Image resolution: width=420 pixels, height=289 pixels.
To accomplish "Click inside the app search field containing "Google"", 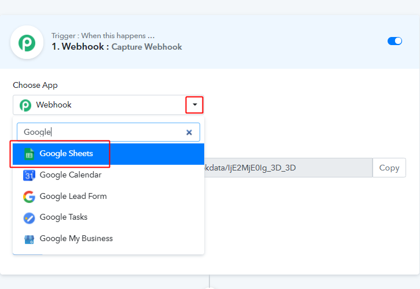I will (x=108, y=132).
